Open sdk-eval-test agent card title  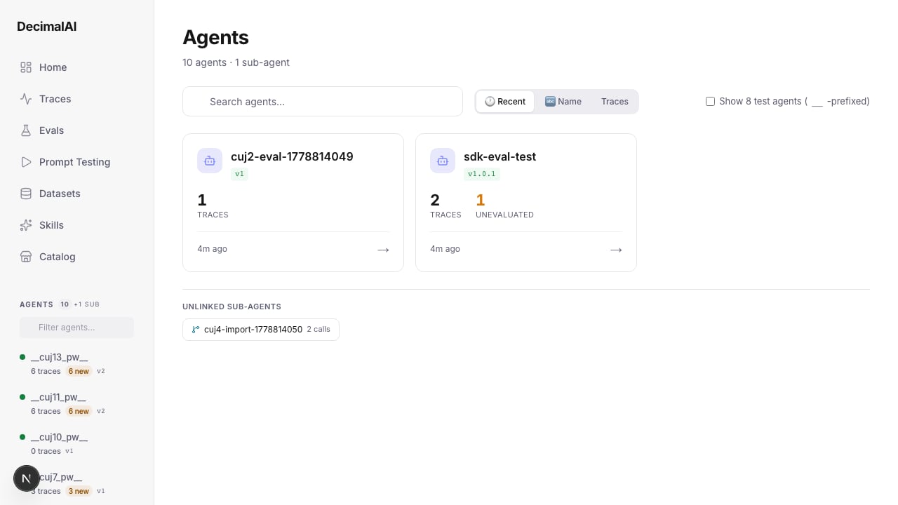point(500,156)
